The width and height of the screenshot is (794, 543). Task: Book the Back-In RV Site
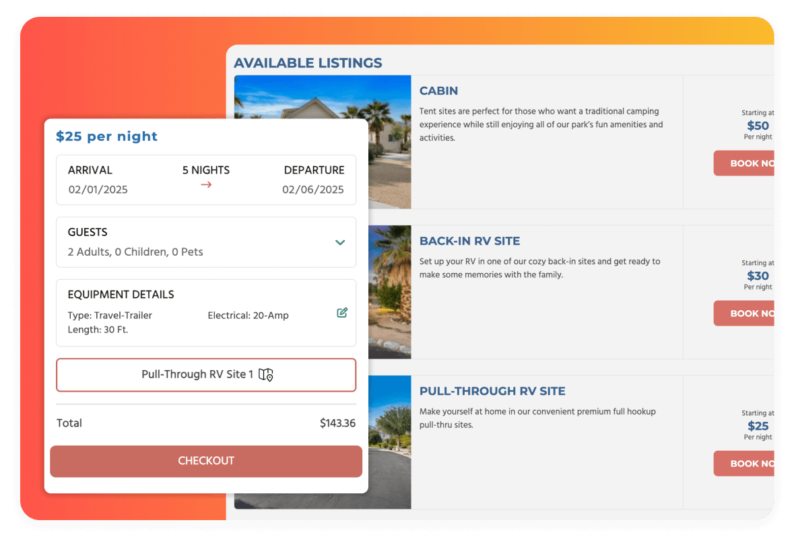[x=744, y=314]
